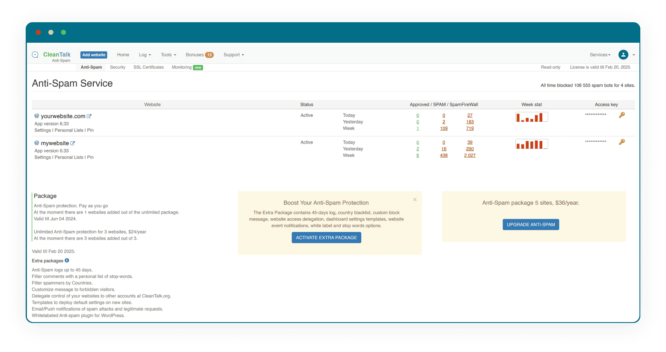Screen dimensions: 666x352
Task: Open yourwebsite.com today SpamFireWall count 27
Action: point(470,115)
